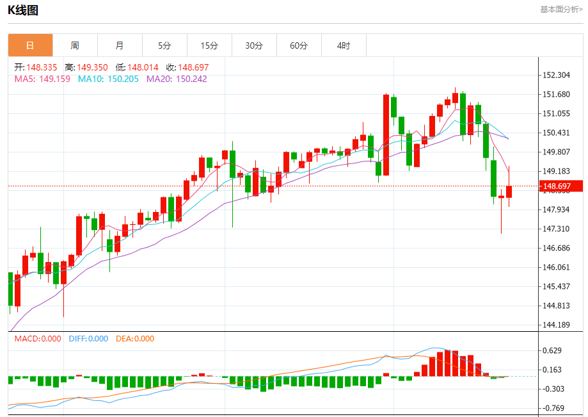Viewport: 588px width, 417px height.
Task: Click the MACD:0.000 indicator label
Action: coord(38,339)
